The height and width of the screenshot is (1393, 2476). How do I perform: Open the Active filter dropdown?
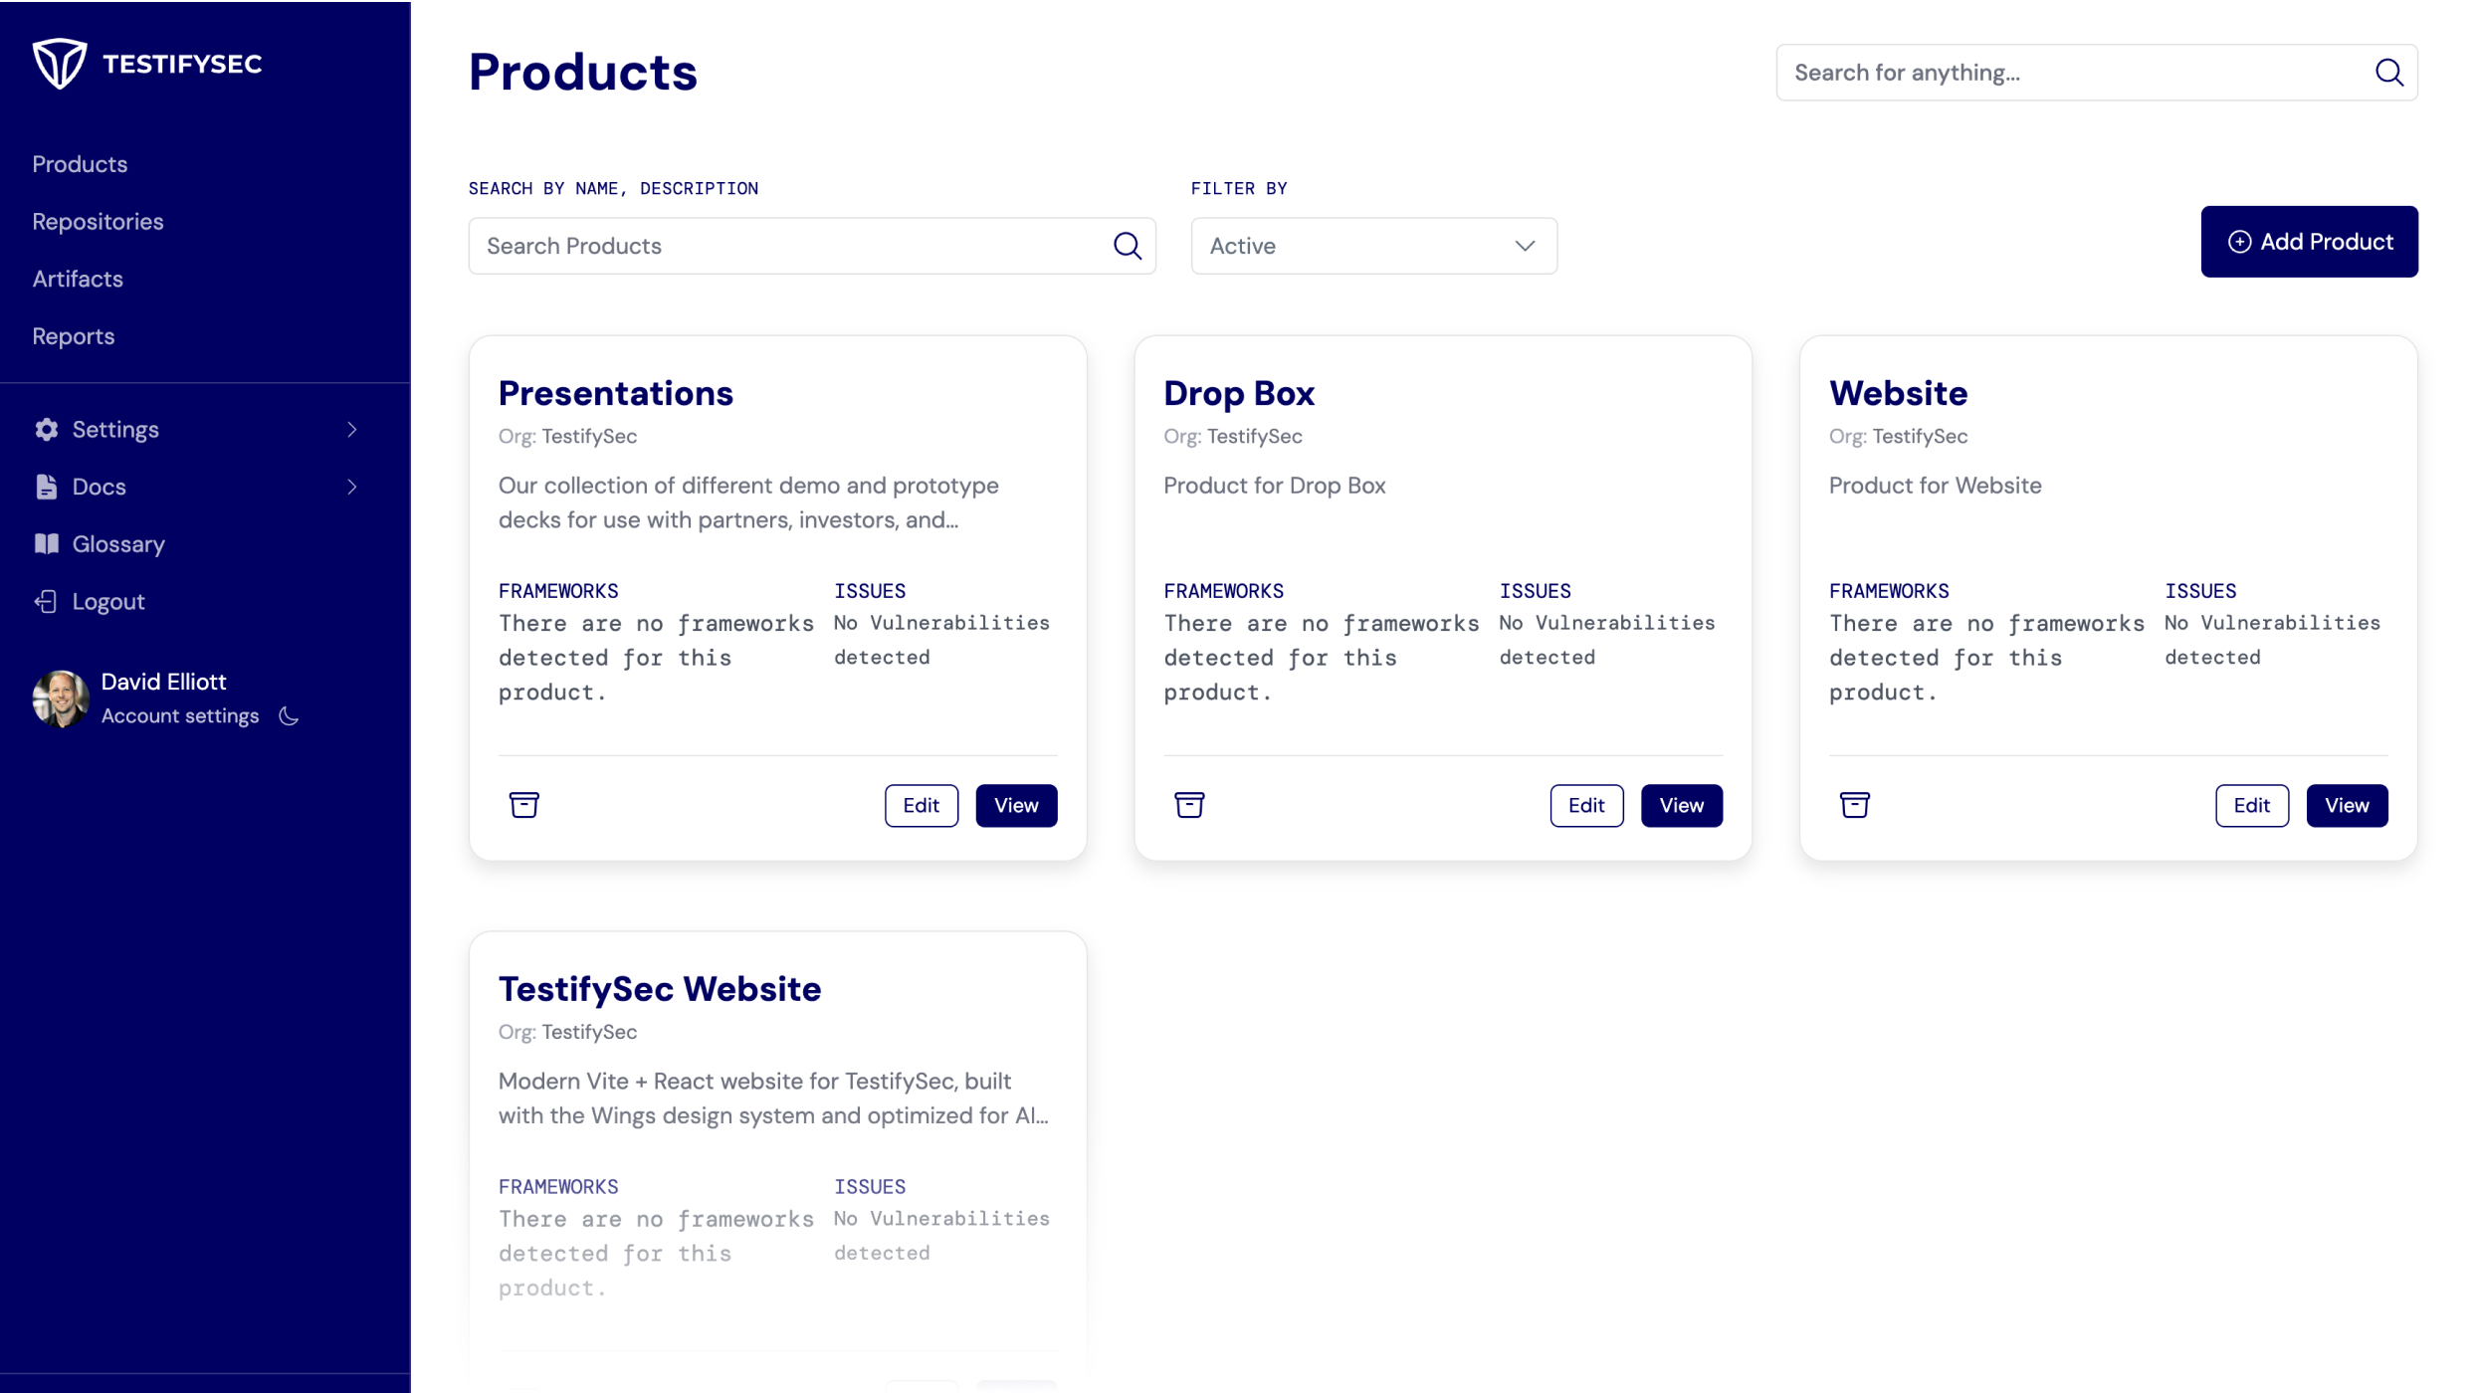click(1373, 246)
